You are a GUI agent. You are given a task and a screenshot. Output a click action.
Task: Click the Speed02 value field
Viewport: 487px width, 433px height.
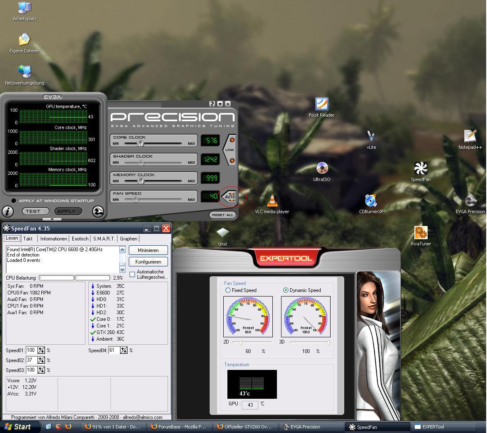tap(31, 360)
